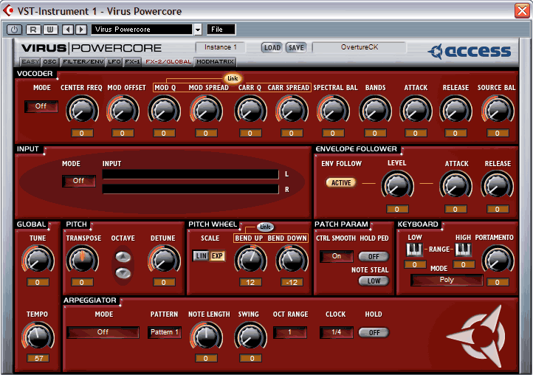The image size is (533, 375).
Task: Toggle the NOTE STEAL LOW switch
Action: click(x=374, y=281)
